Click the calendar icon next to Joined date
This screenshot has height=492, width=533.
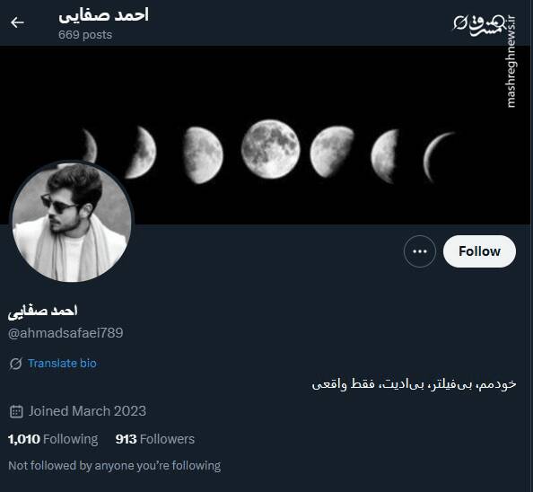[x=16, y=411]
